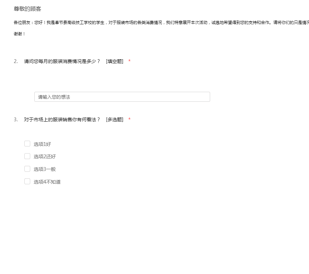Click the red required asterisk on question 3

(x=129, y=120)
